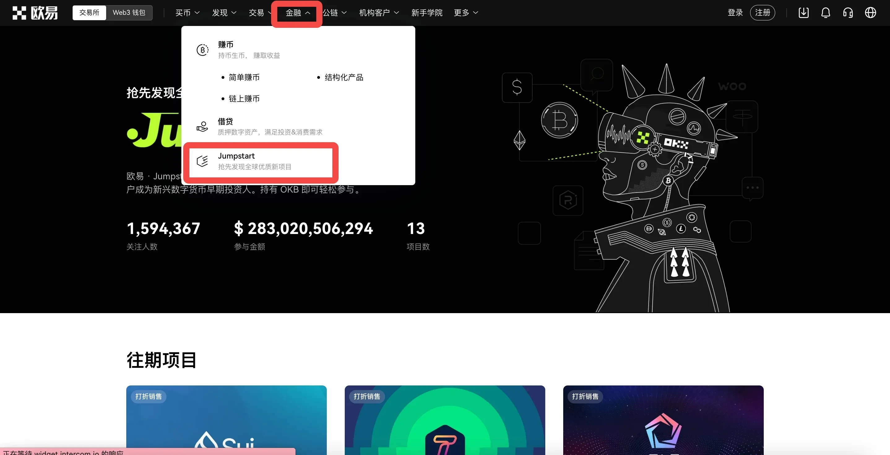Select 结构化产品 menu entry
Screen dimensions: 890x455
(x=344, y=77)
